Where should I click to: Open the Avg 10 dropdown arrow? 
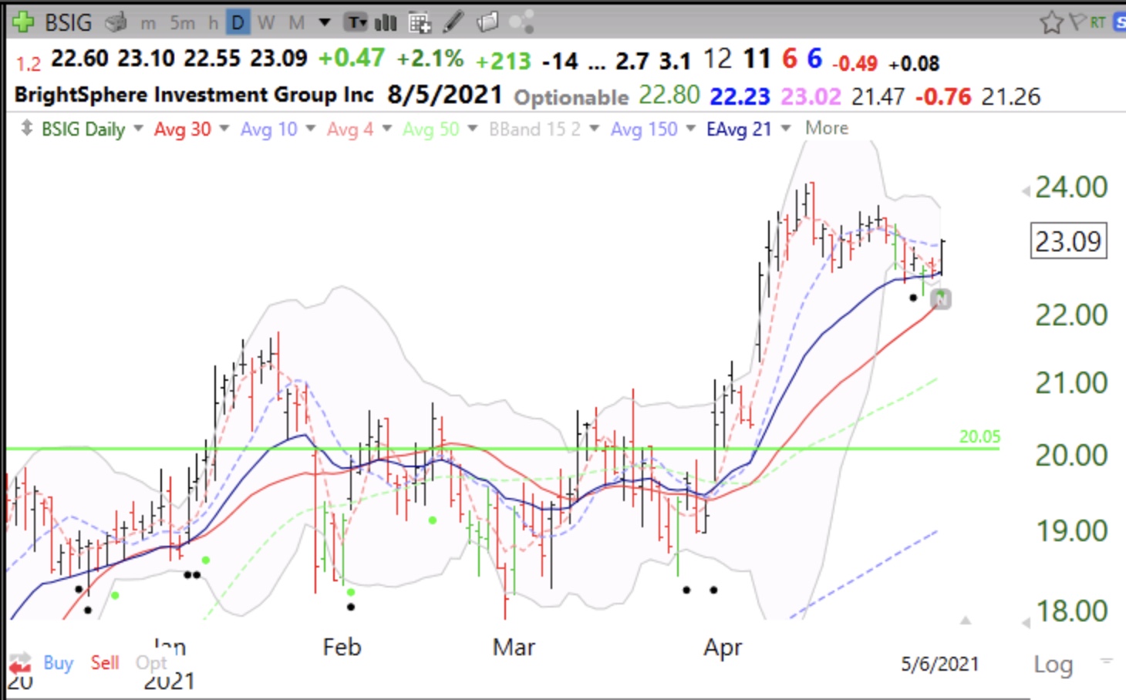pyautogui.click(x=311, y=128)
